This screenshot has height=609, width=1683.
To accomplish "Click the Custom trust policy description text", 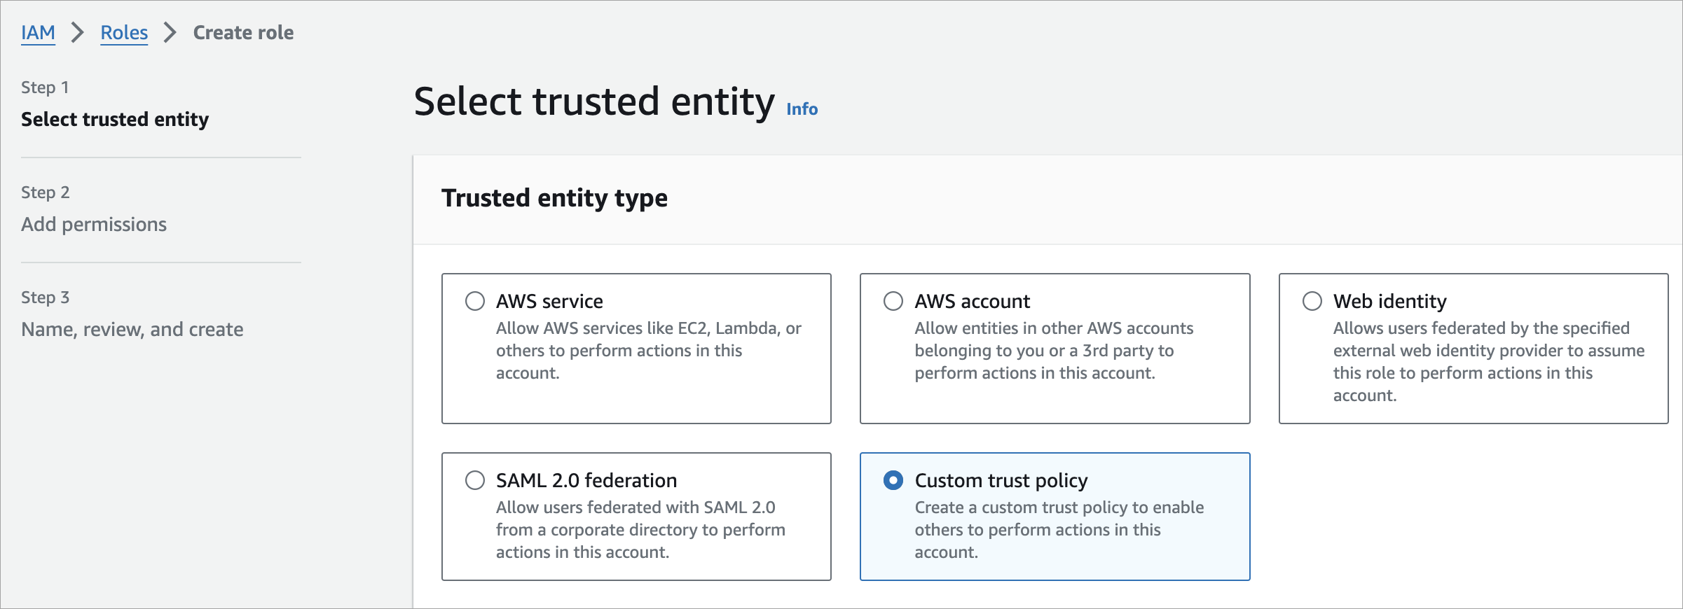I will 1059,530.
